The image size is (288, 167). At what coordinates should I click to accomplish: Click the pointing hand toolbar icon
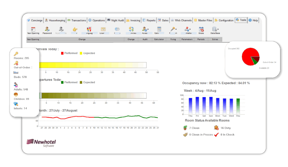tap(75, 29)
